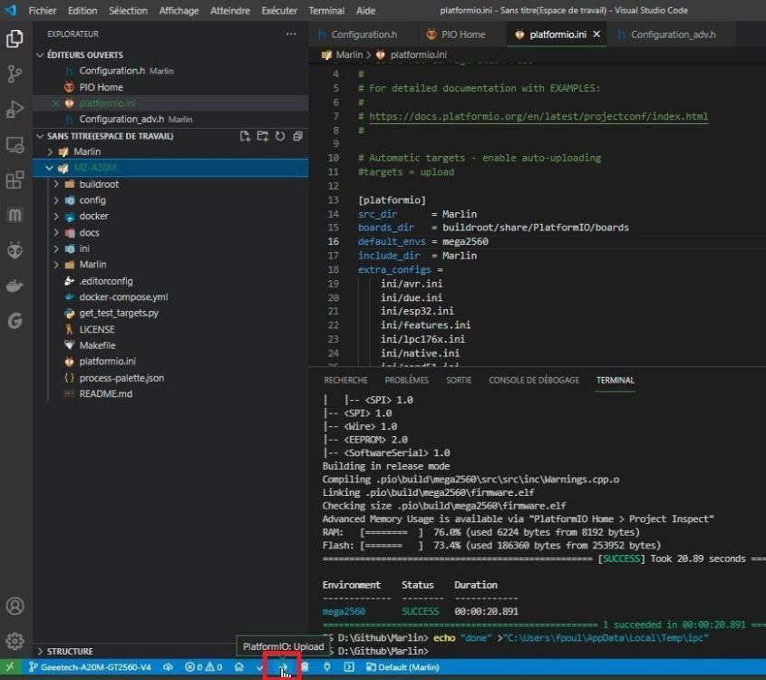
Task: Open the PlatformIO alien icon in activity bar
Action: (15, 251)
